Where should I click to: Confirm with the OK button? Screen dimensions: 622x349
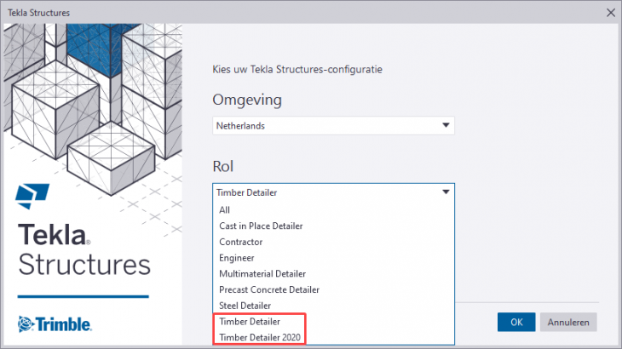516,322
